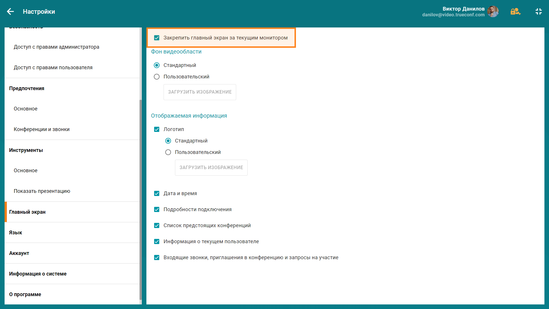The width and height of the screenshot is (549, 309).
Task: Open the user avatar of Виктор Данилов
Action: pyautogui.click(x=493, y=11)
